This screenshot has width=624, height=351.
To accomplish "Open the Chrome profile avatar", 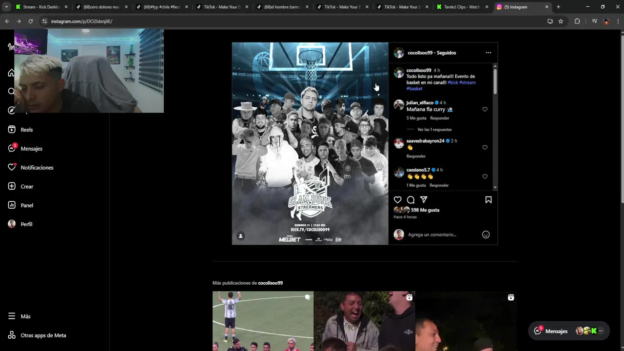I will [x=606, y=21].
